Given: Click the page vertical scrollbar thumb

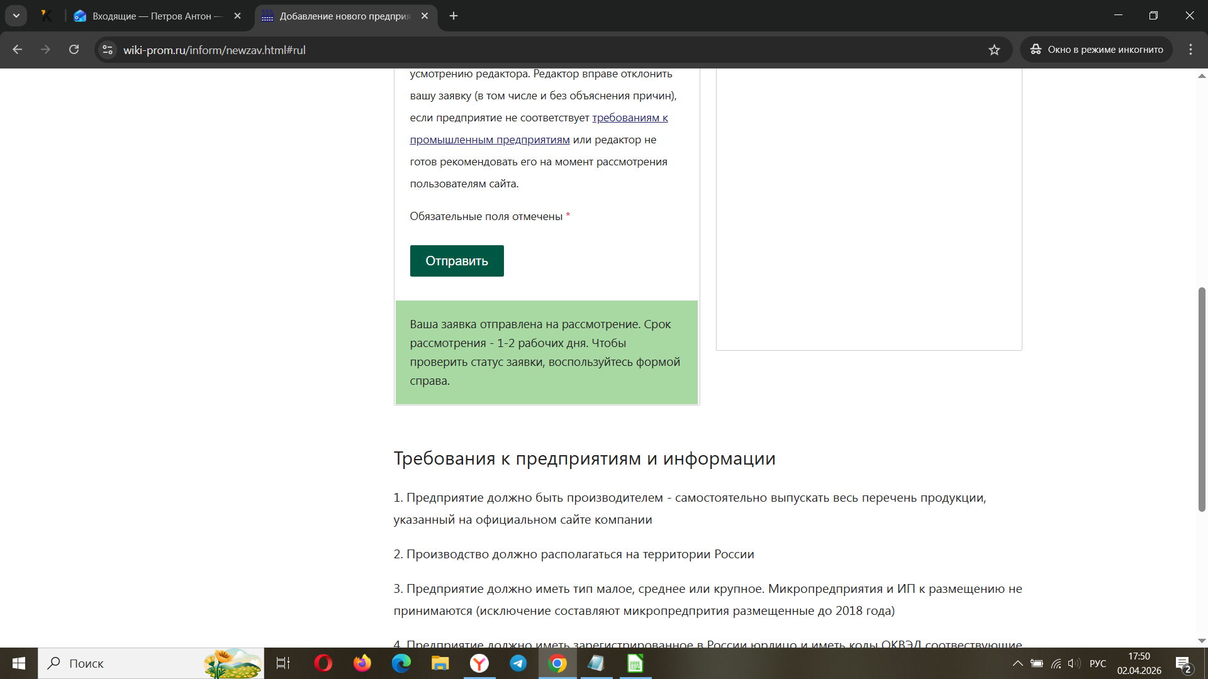Looking at the screenshot, I should coord(1201,399).
